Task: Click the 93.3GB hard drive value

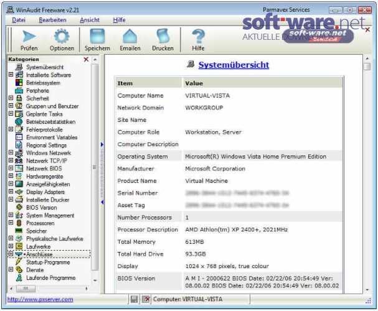Action: [x=196, y=254]
